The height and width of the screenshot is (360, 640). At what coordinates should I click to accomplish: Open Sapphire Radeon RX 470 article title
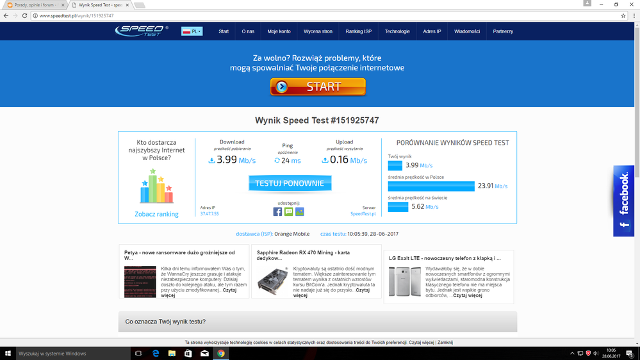tap(303, 255)
